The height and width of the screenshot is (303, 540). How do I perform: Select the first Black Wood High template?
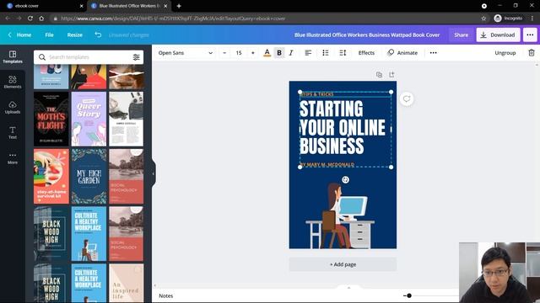pos(51,234)
